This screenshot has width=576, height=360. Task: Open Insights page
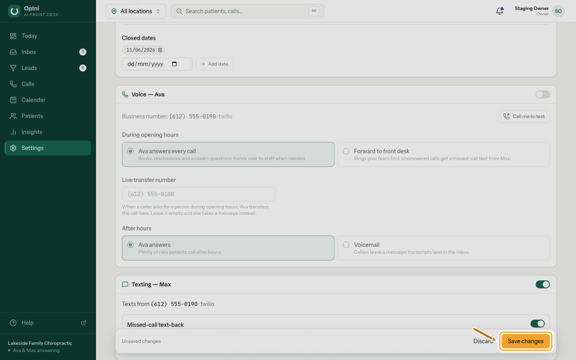[x=48, y=132]
